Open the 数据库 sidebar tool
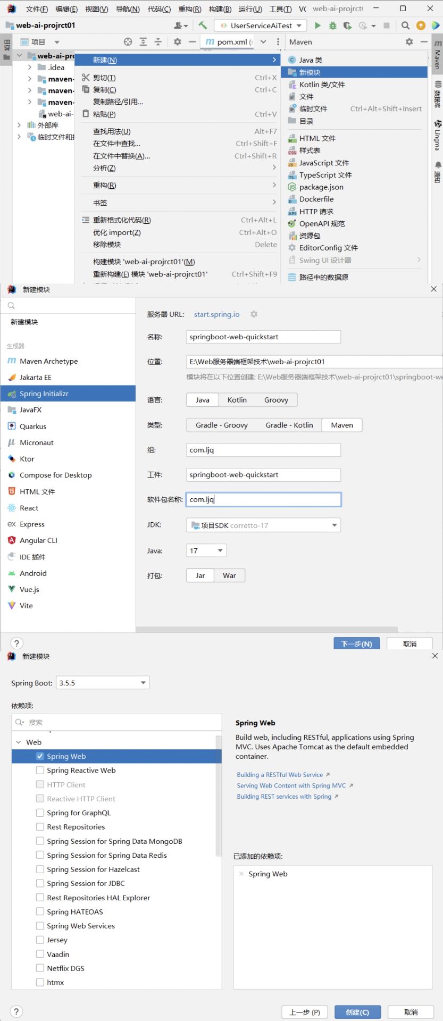The height and width of the screenshot is (1021, 443). coord(437,95)
